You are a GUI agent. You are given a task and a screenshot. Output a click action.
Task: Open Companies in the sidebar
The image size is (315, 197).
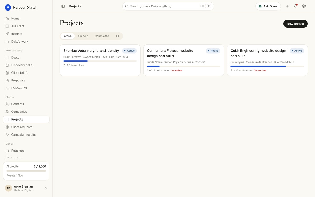[x=26, y=112]
